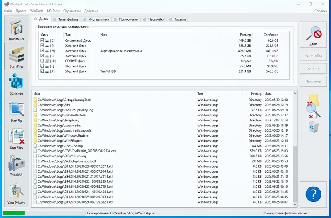This screenshot has height=218, width=331.
Task: Sort results by the Дата column header
Action: tap(276, 94)
